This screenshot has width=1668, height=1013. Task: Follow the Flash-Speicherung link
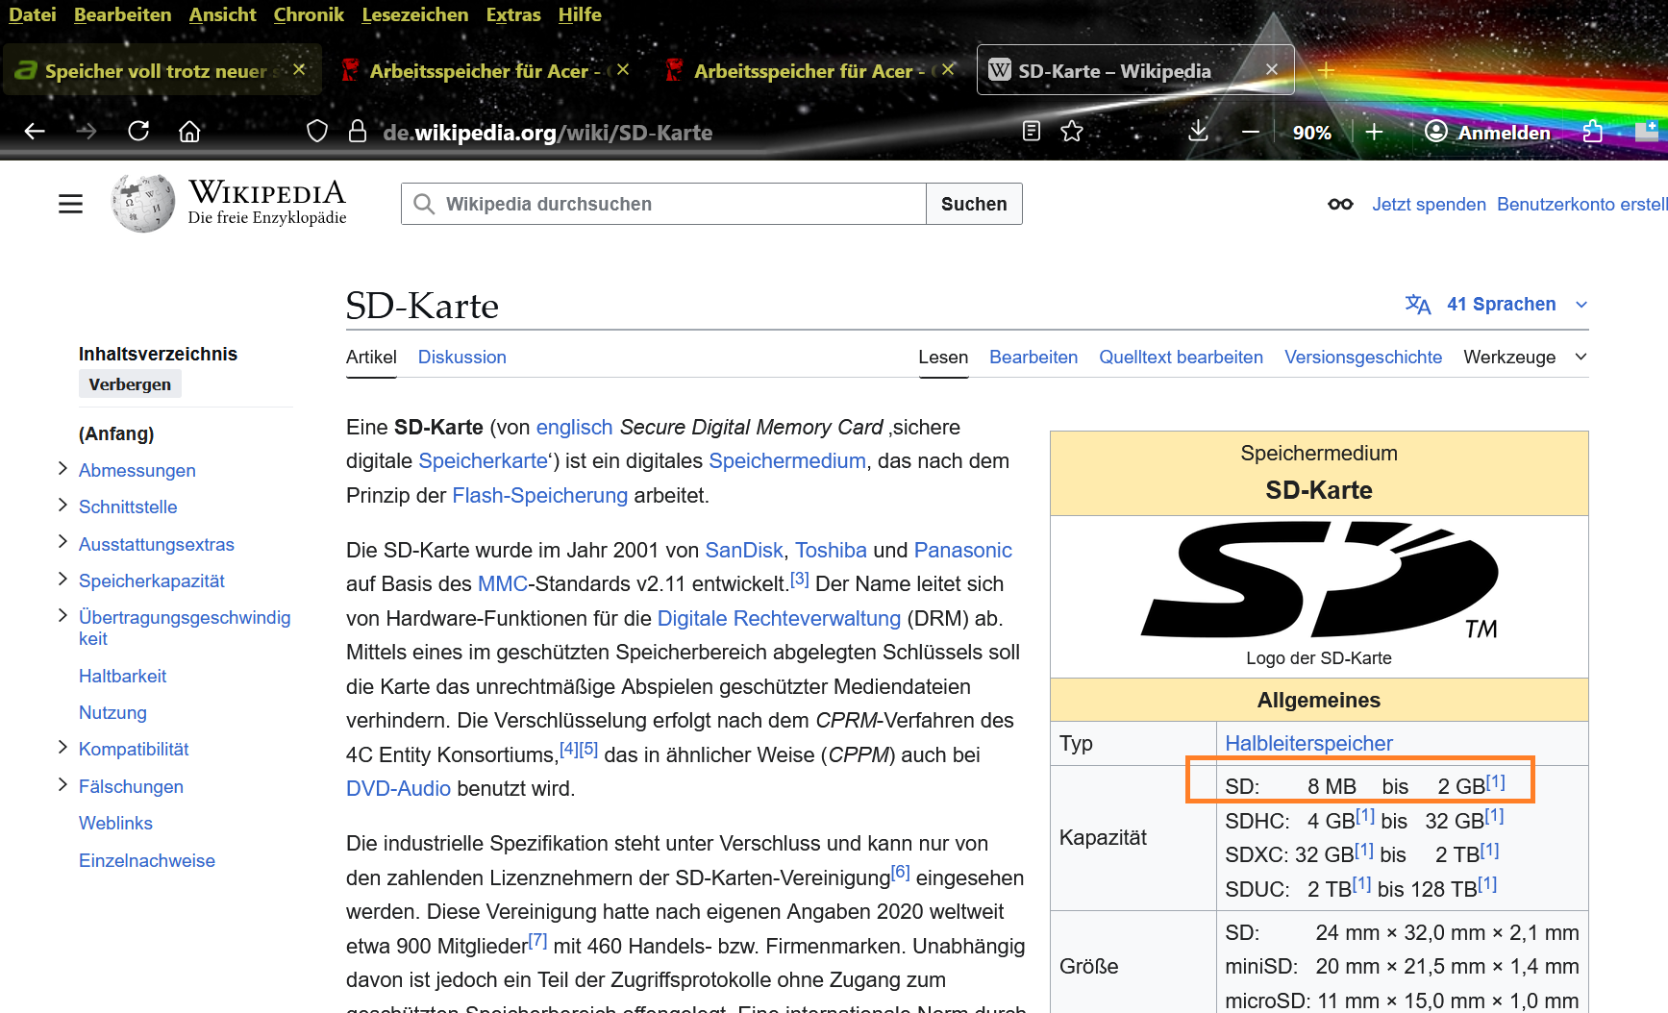(539, 496)
